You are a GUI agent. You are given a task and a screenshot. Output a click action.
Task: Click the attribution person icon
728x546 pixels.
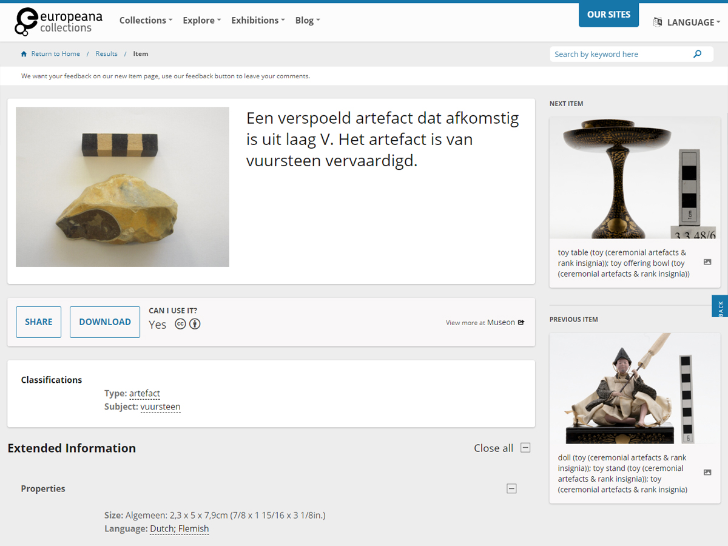(195, 324)
